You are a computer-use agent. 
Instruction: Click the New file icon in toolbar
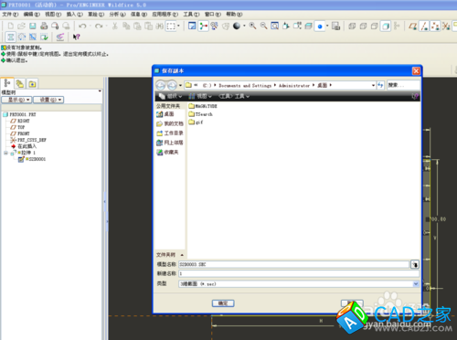pos(11,26)
